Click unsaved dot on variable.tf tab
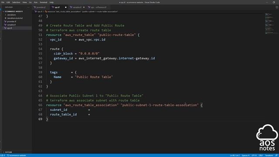279x157 pixels. [x=84, y=7]
